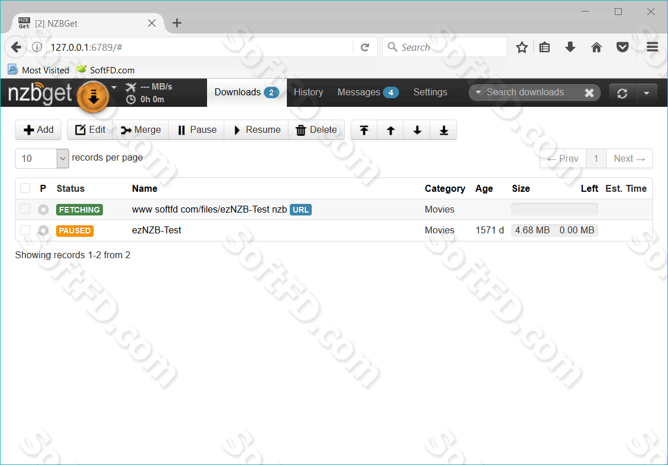The width and height of the screenshot is (668, 465).
Task: Click the Movies category of the FETCHING row
Action: pos(440,209)
